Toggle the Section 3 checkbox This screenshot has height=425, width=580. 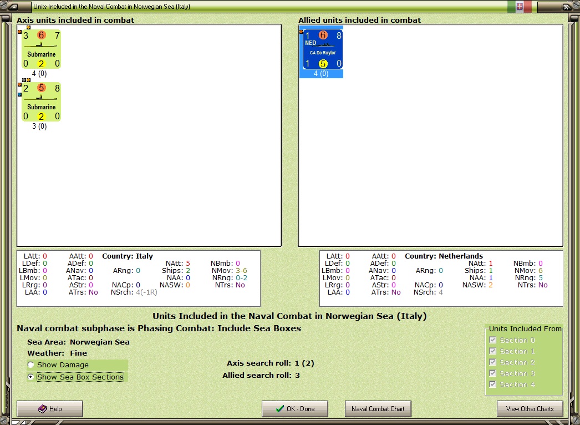point(492,373)
